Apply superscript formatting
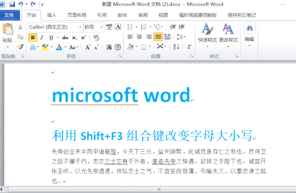This screenshot has width=296, height=193. (83, 38)
